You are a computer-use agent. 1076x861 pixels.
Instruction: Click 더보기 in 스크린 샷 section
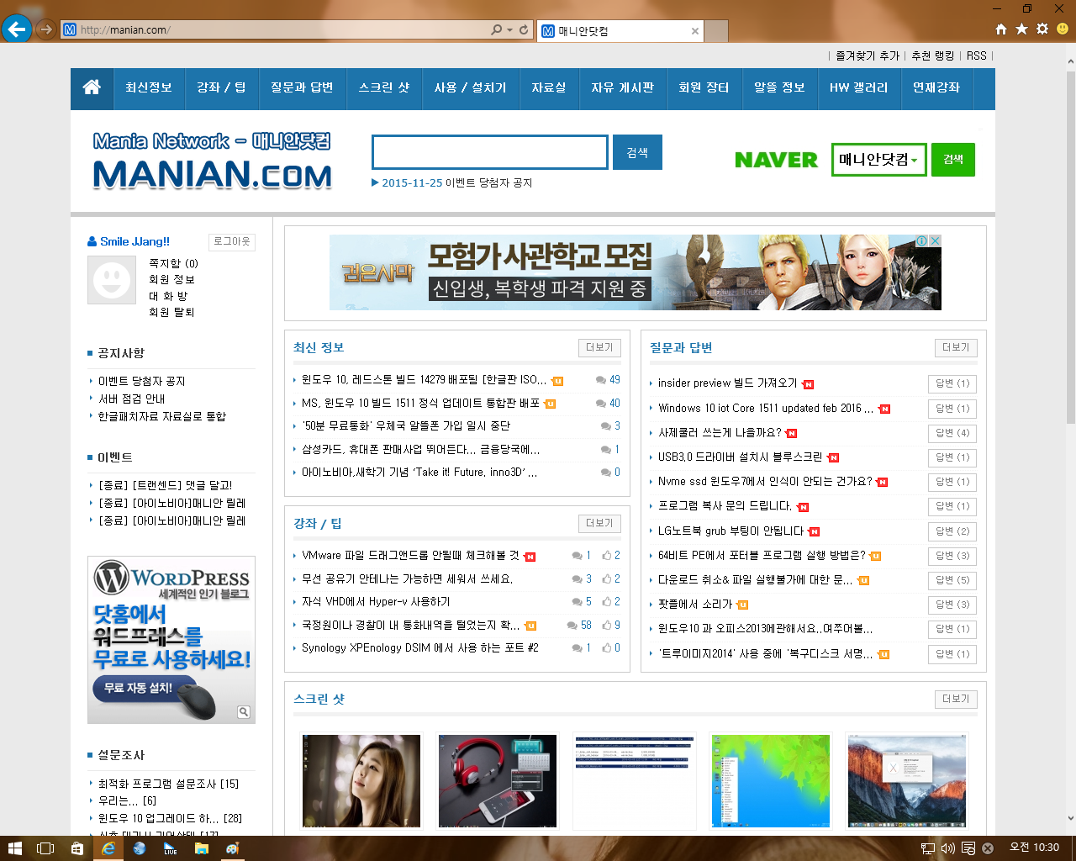click(956, 699)
